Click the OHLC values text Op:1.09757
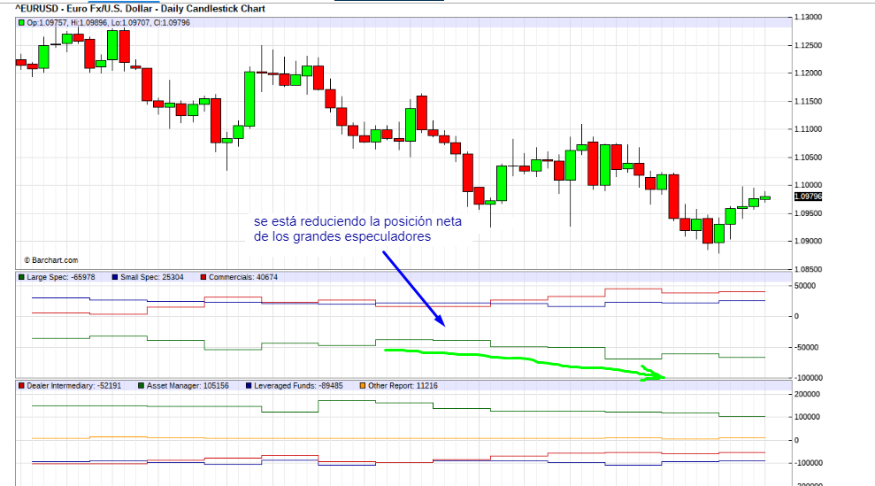The height and width of the screenshot is (486, 875). coord(108,23)
